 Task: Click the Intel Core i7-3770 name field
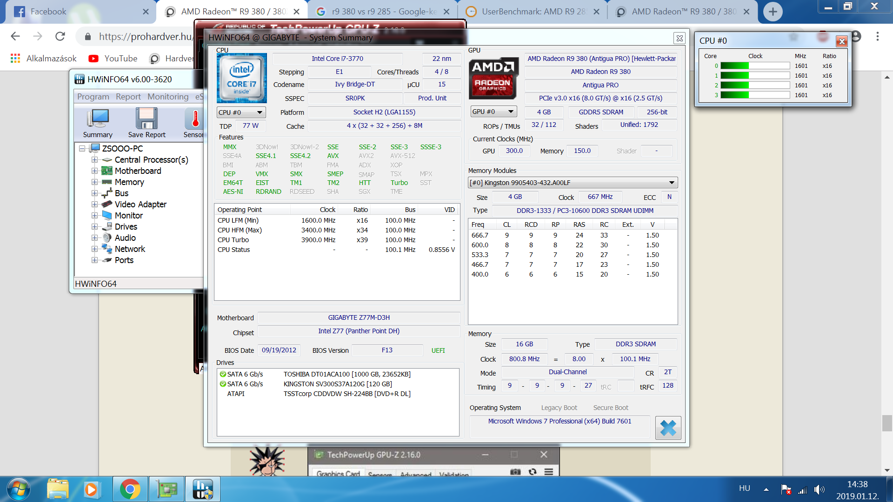coord(337,59)
